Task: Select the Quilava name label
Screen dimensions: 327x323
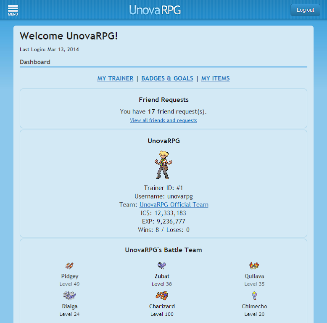Action: (254, 276)
